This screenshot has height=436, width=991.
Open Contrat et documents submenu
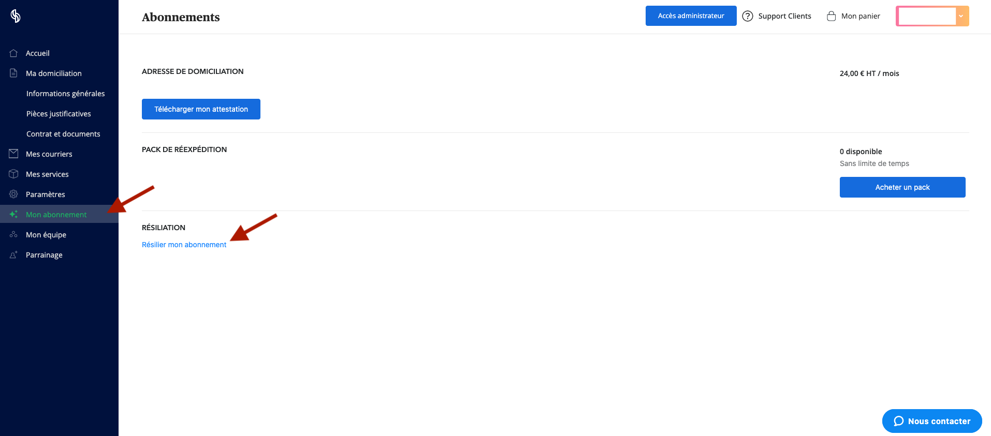click(63, 134)
